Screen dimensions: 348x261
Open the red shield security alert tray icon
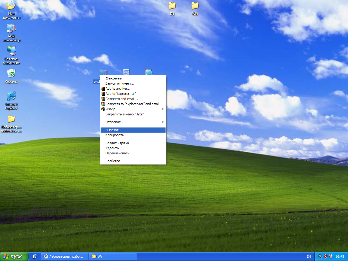pyautogui.click(x=325, y=256)
